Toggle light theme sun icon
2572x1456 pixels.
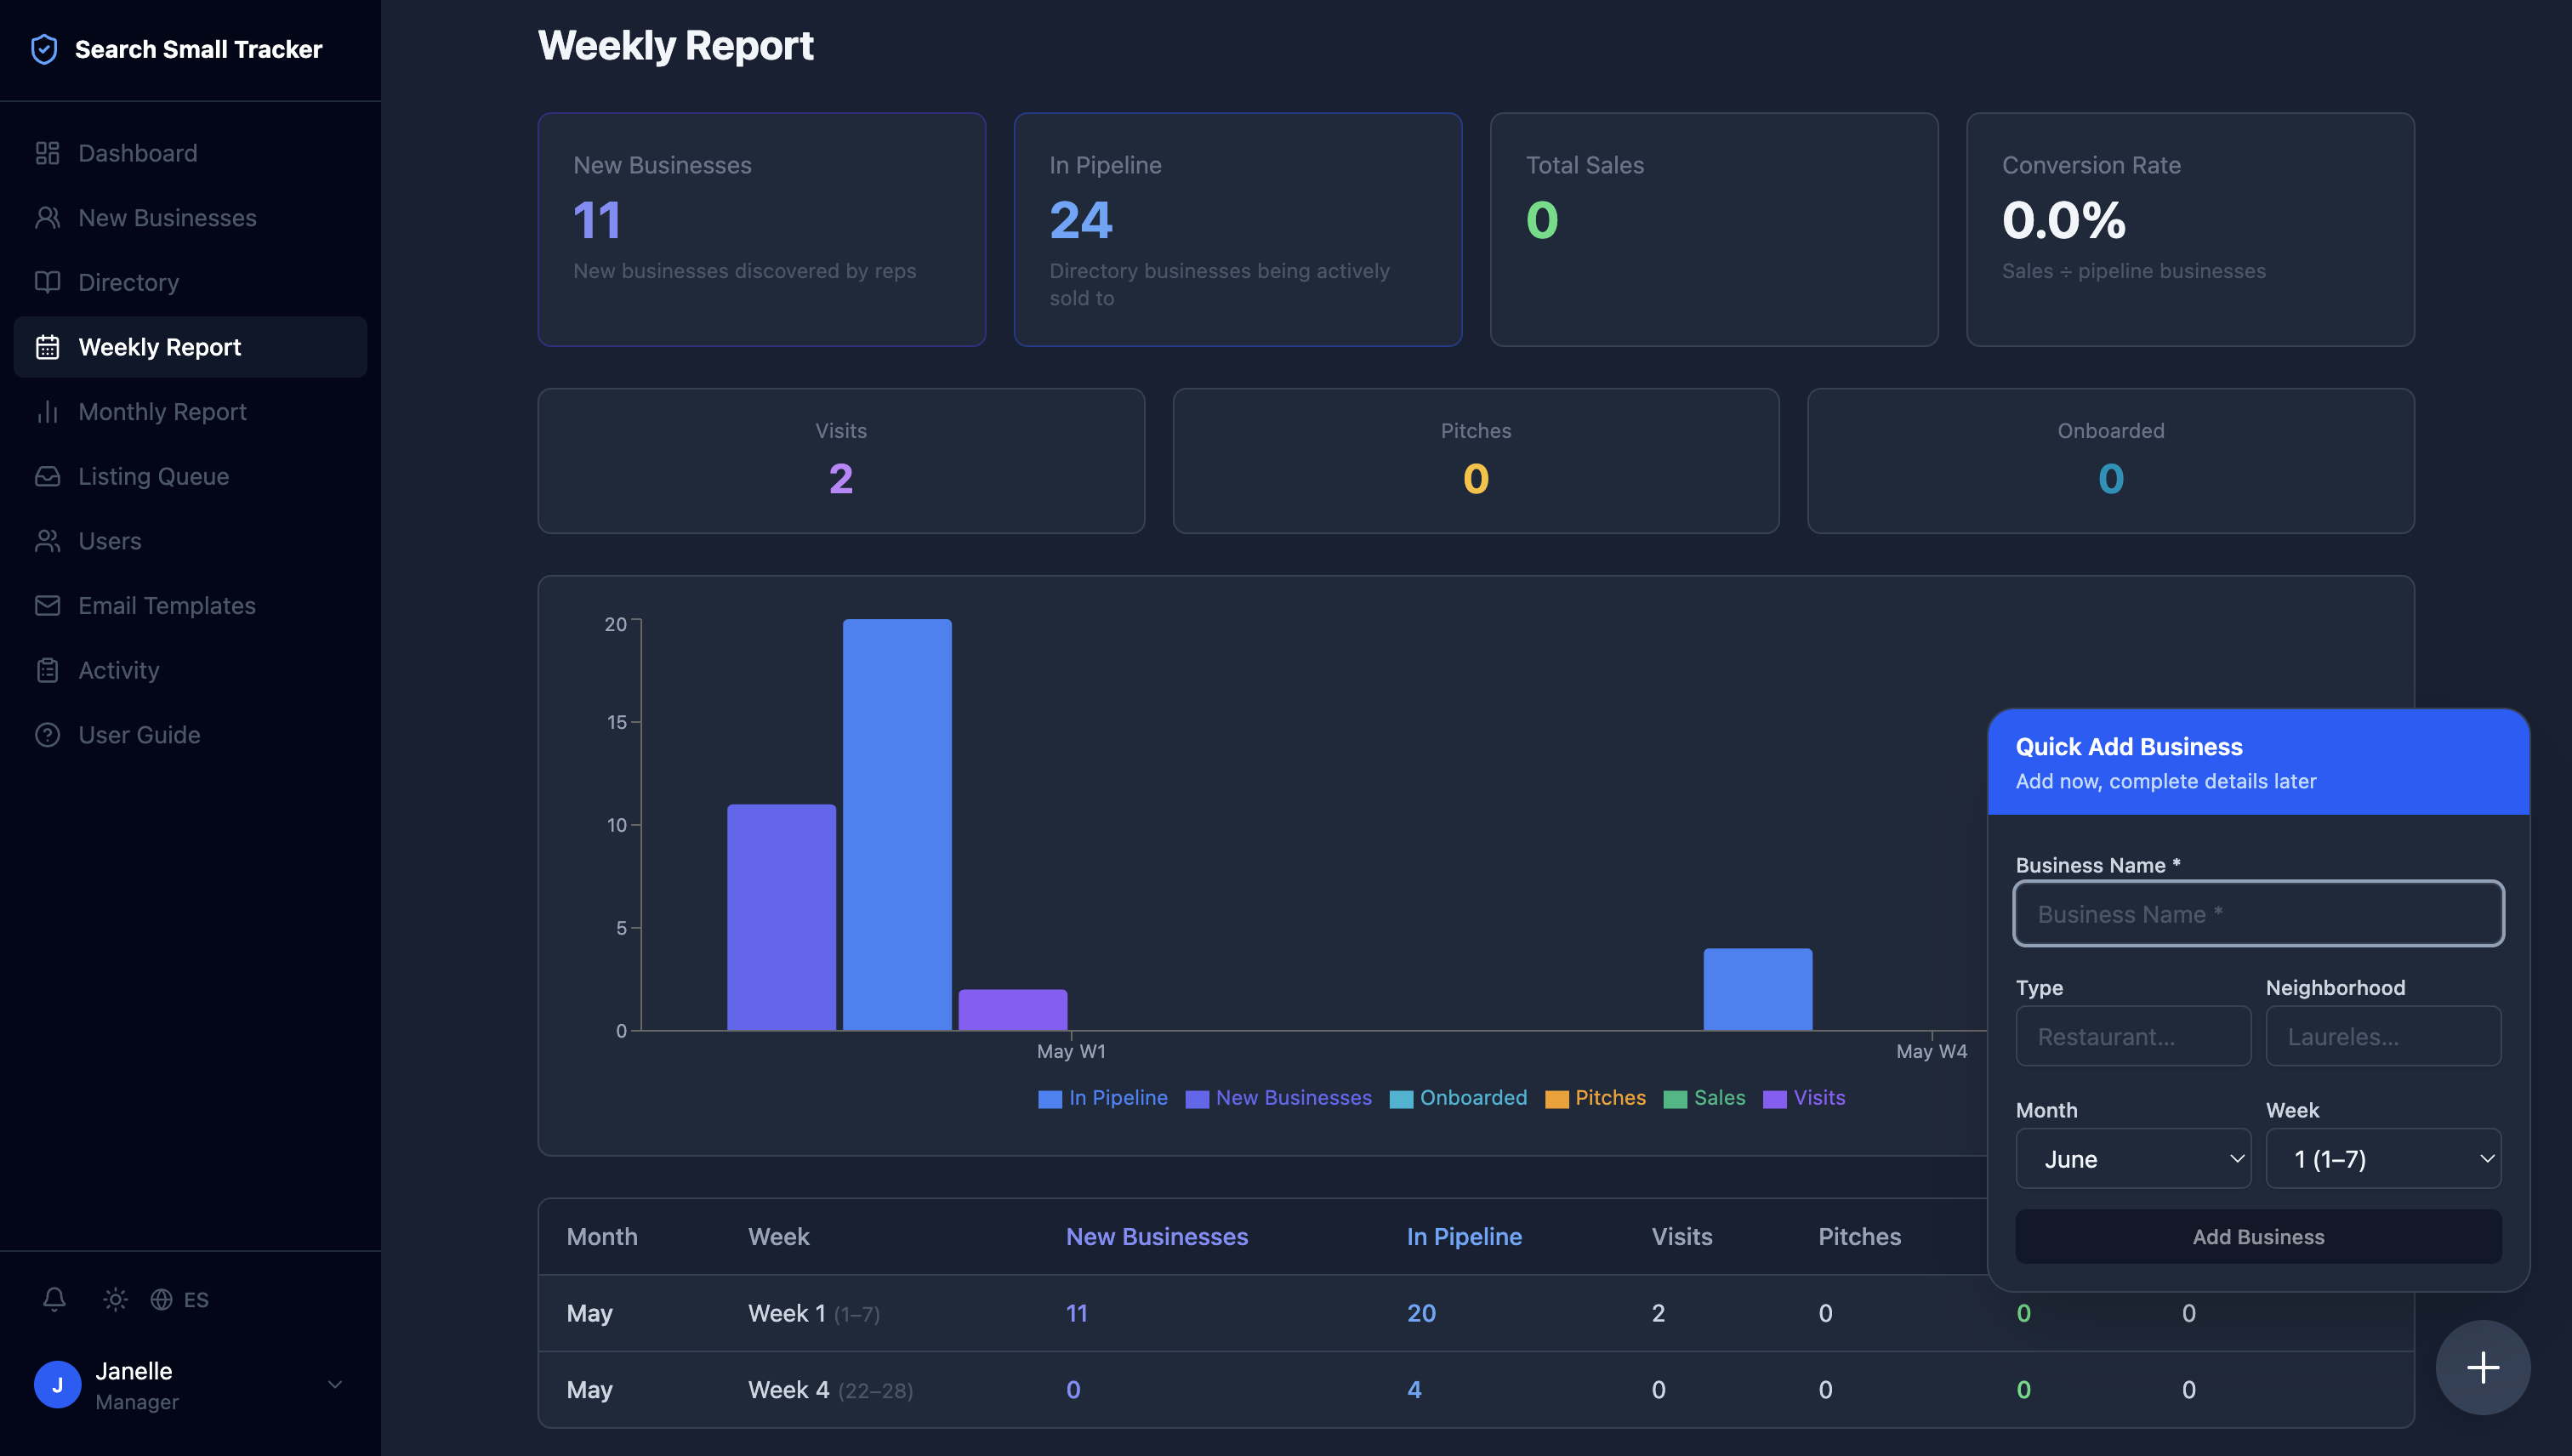115,1299
